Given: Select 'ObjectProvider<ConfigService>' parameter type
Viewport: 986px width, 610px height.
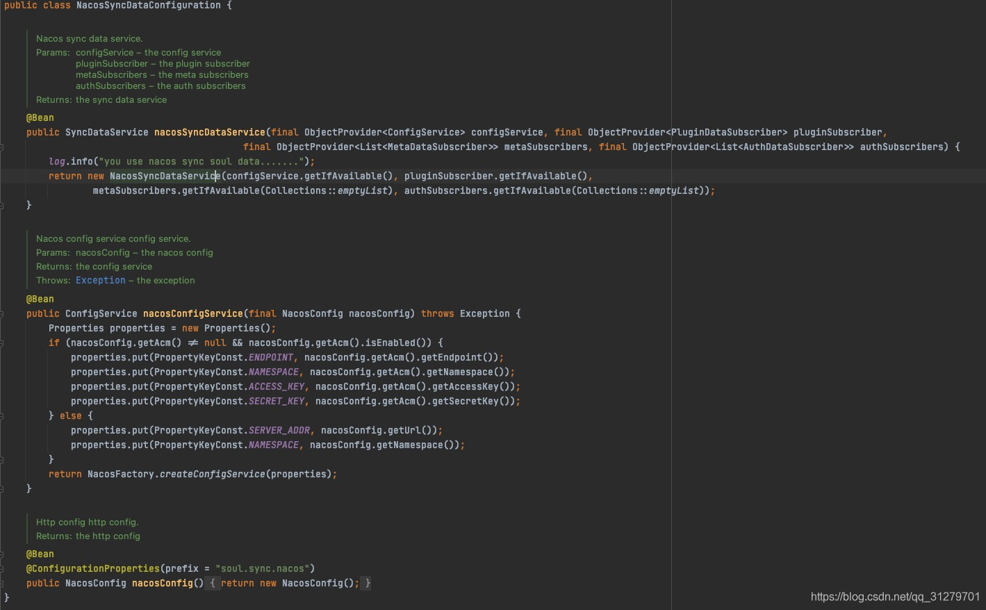Looking at the screenshot, I should point(385,132).
